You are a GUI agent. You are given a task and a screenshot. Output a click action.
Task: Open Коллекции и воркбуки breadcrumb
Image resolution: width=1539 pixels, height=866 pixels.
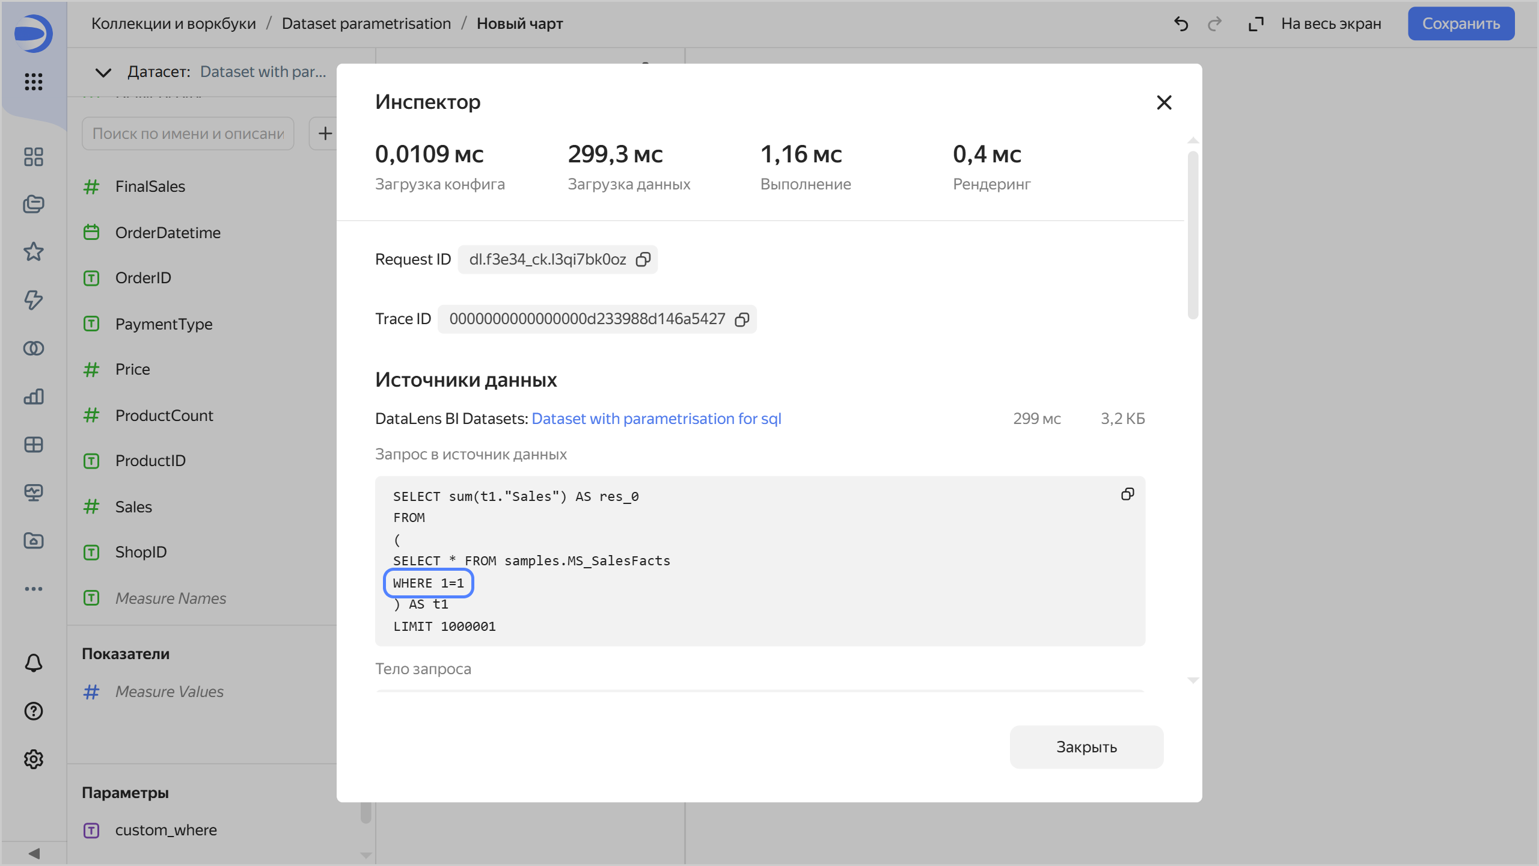(x=173, y=23)
